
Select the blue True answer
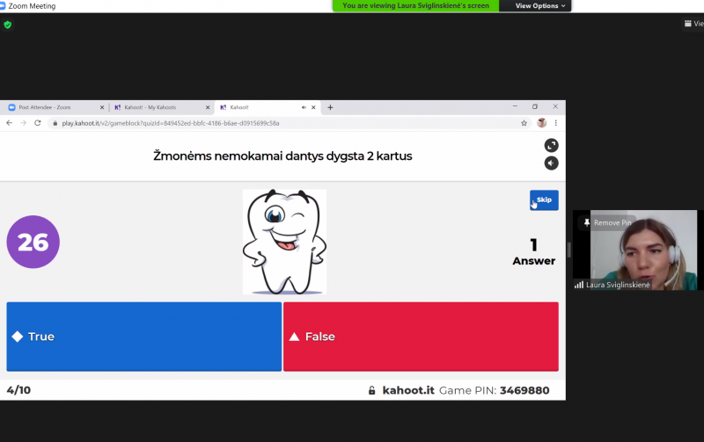[x=144, y=337]
